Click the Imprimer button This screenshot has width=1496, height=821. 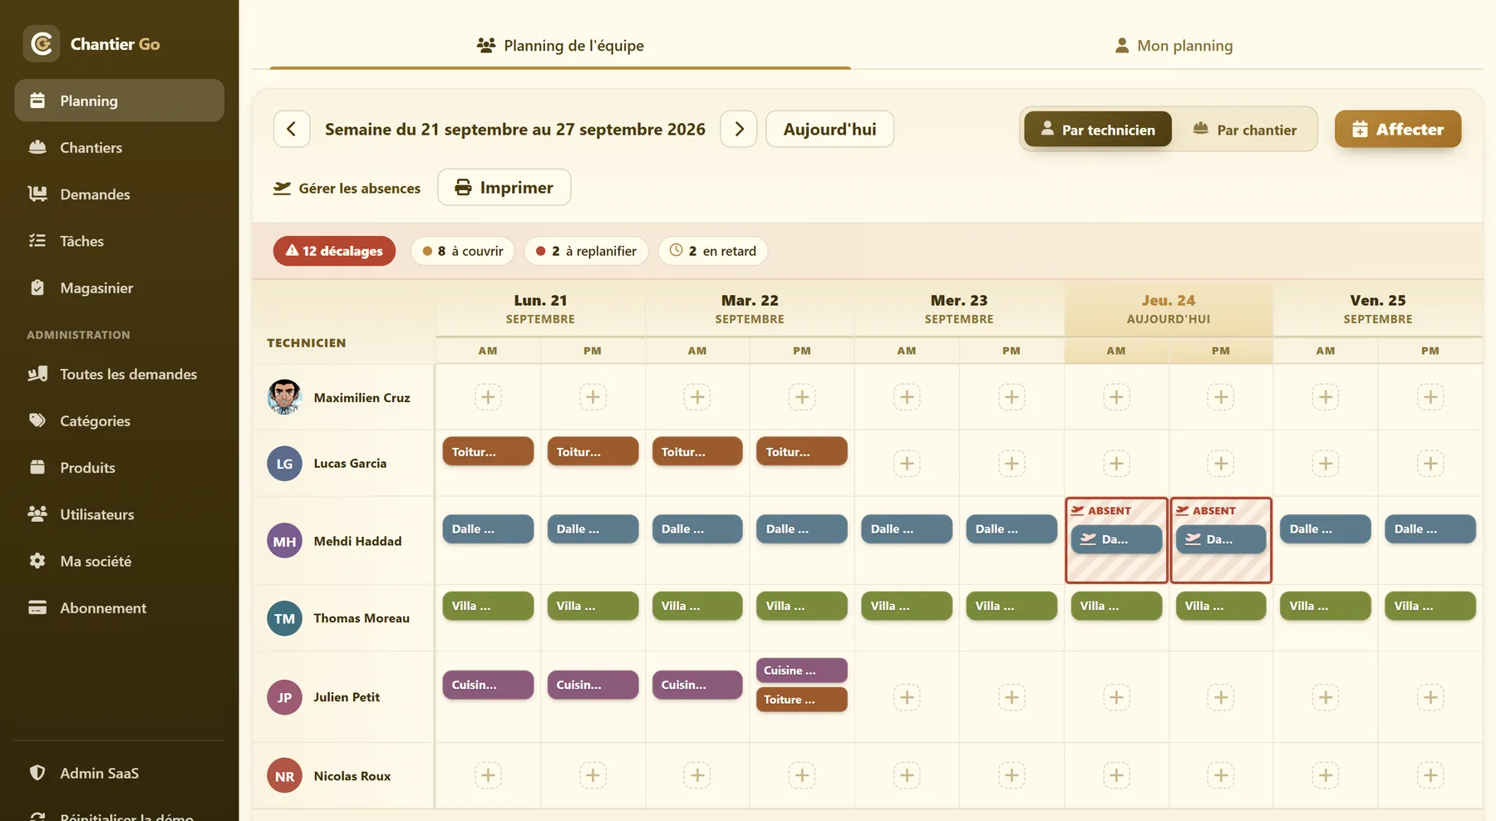click(504, 187)
